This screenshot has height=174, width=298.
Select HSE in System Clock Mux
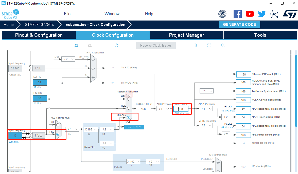pos(129,108)
